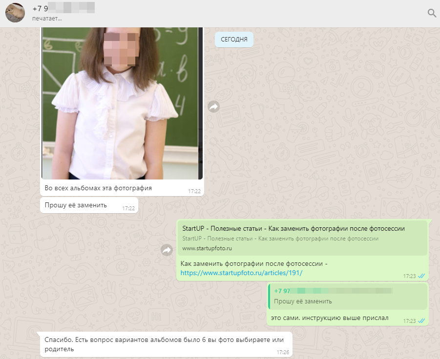This screenshot has height=359, width=440.
Task: Click the "СЕГОДНЯ" date badge
Action: click(234, 40)
